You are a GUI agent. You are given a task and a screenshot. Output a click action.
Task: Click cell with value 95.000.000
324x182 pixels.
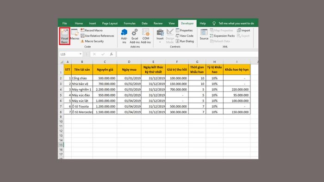[x=237, y=95]
